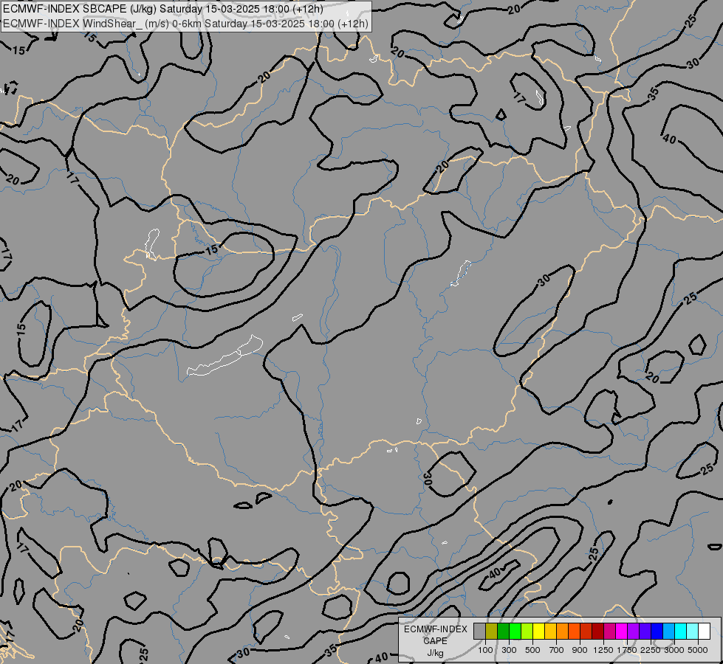
Task: Click the pure blue legend swatch
Action: click(x=657, y=631)
